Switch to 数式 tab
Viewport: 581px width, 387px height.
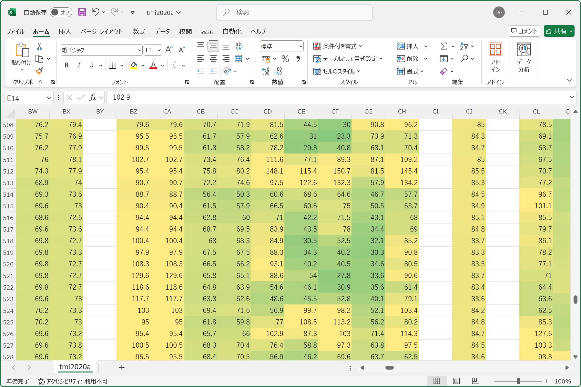coord(139,31)
